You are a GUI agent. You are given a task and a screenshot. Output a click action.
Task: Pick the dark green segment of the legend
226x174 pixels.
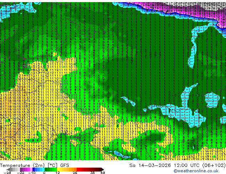pyautogui.click(x=46, y=169)
